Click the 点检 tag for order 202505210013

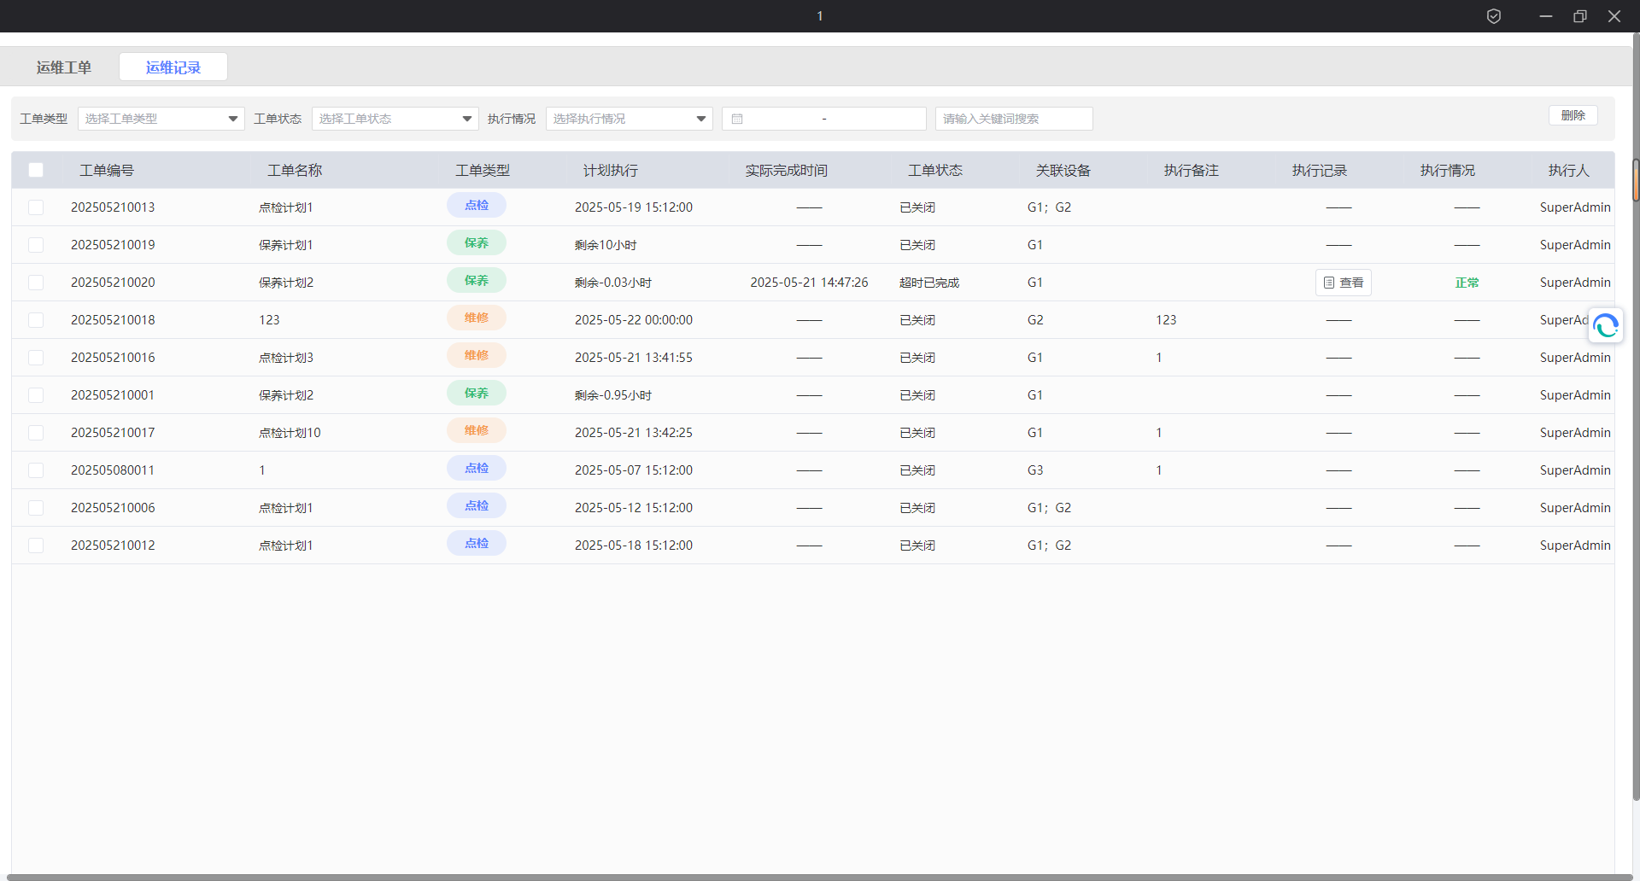tap(477, 206)
